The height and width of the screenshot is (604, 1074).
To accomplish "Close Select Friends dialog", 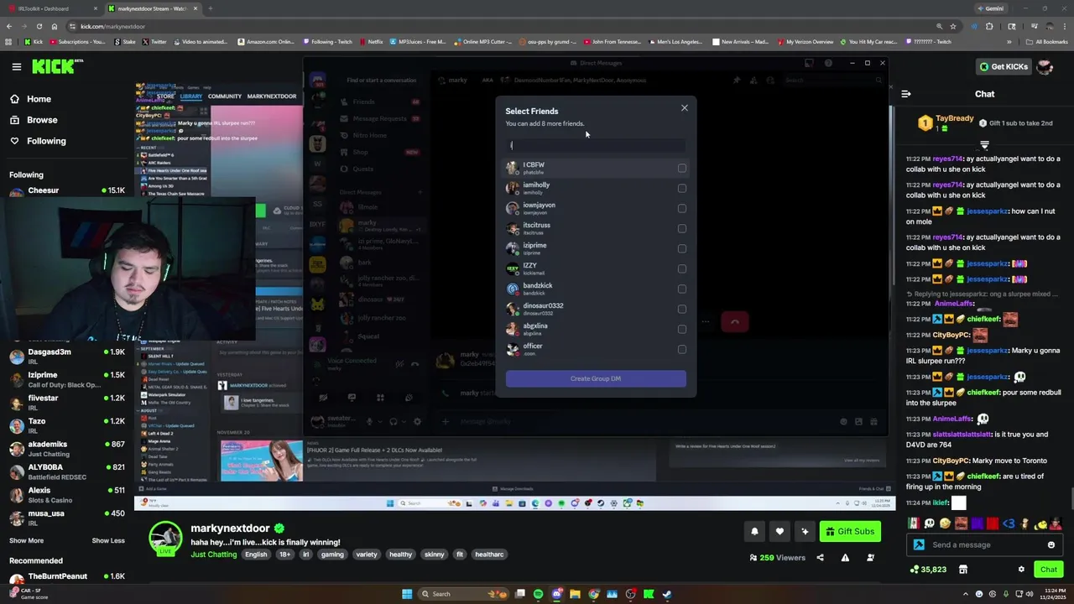I will point(684,107).
